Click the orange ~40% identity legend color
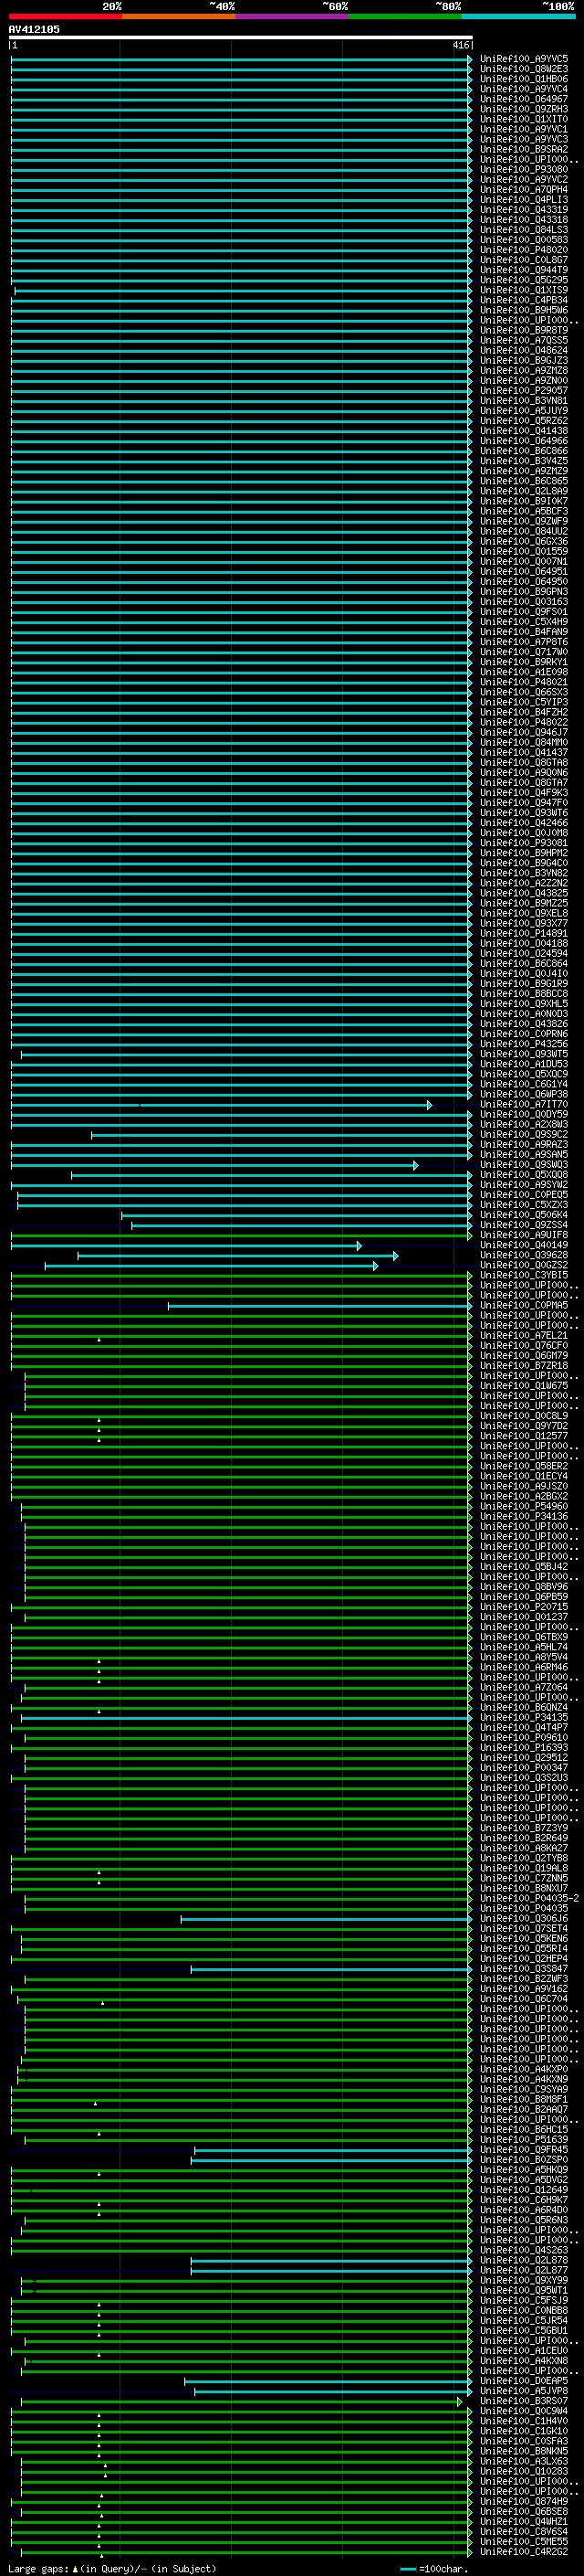This screenshot has height=2576, width=584. pyautogui.click(x=179, y=16)
